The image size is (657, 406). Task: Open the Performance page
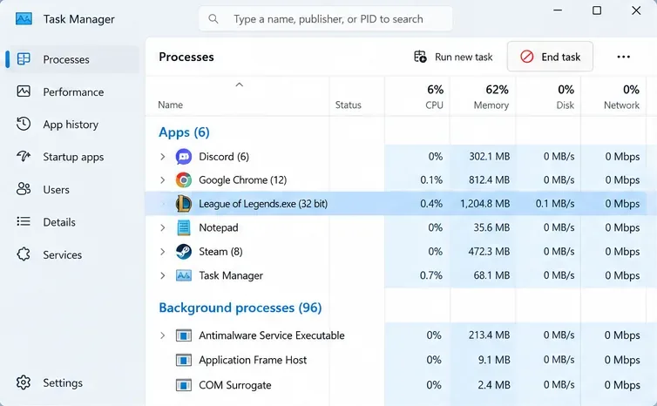click(72, 91)
